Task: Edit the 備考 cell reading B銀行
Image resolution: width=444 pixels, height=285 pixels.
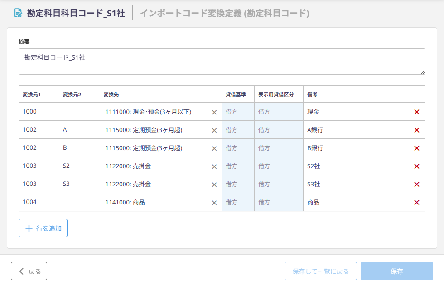Action: (x=356, y=148)
